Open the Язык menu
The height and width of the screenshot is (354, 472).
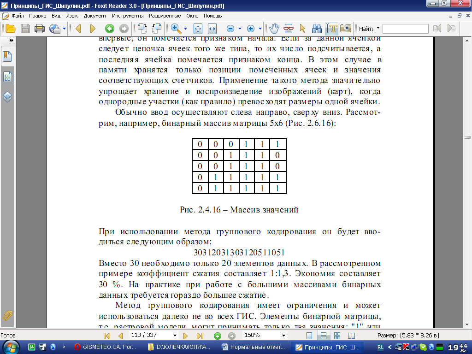72,16
